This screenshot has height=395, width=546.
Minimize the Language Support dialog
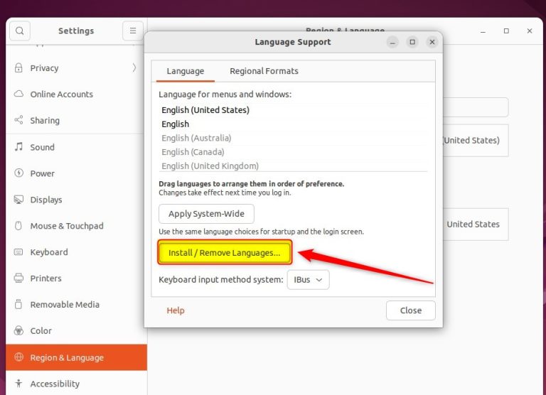[392, 42]
